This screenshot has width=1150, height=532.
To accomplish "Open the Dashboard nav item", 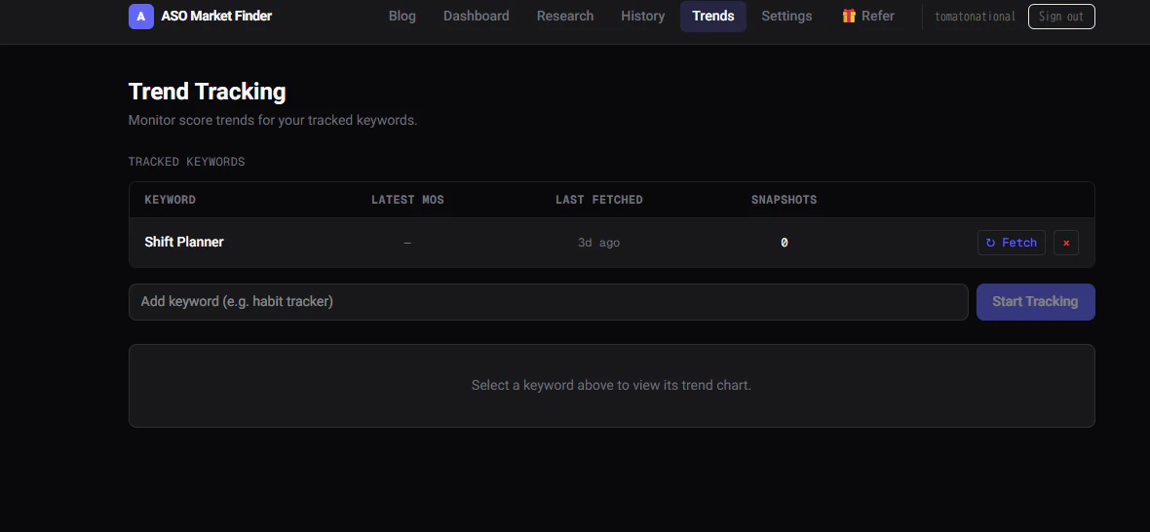I will point(476,17).
